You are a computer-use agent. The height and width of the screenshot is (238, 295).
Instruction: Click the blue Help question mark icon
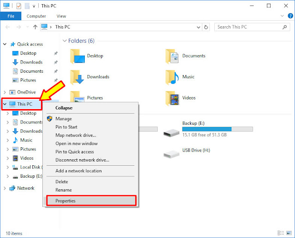tap(290, 16)
